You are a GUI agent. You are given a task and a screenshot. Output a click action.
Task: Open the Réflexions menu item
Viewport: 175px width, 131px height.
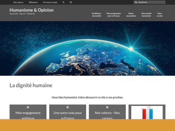coord(33,2)
